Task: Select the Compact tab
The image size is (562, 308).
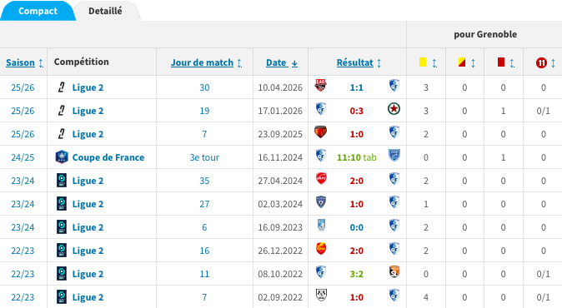Action: coord(38,11)
